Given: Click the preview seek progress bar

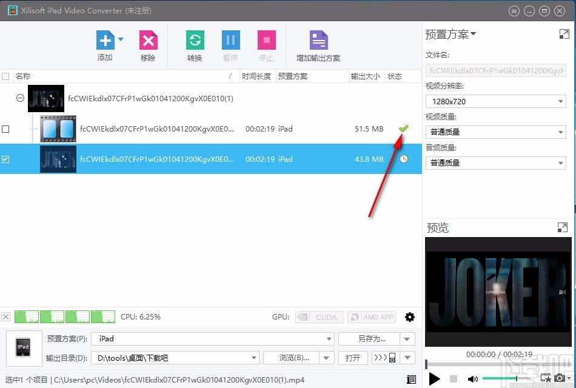Looking at the screenshot, I should (x=498, y=364).
